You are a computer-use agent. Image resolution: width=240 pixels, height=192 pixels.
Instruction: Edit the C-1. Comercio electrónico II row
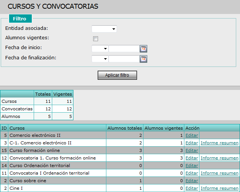point(192,143)
